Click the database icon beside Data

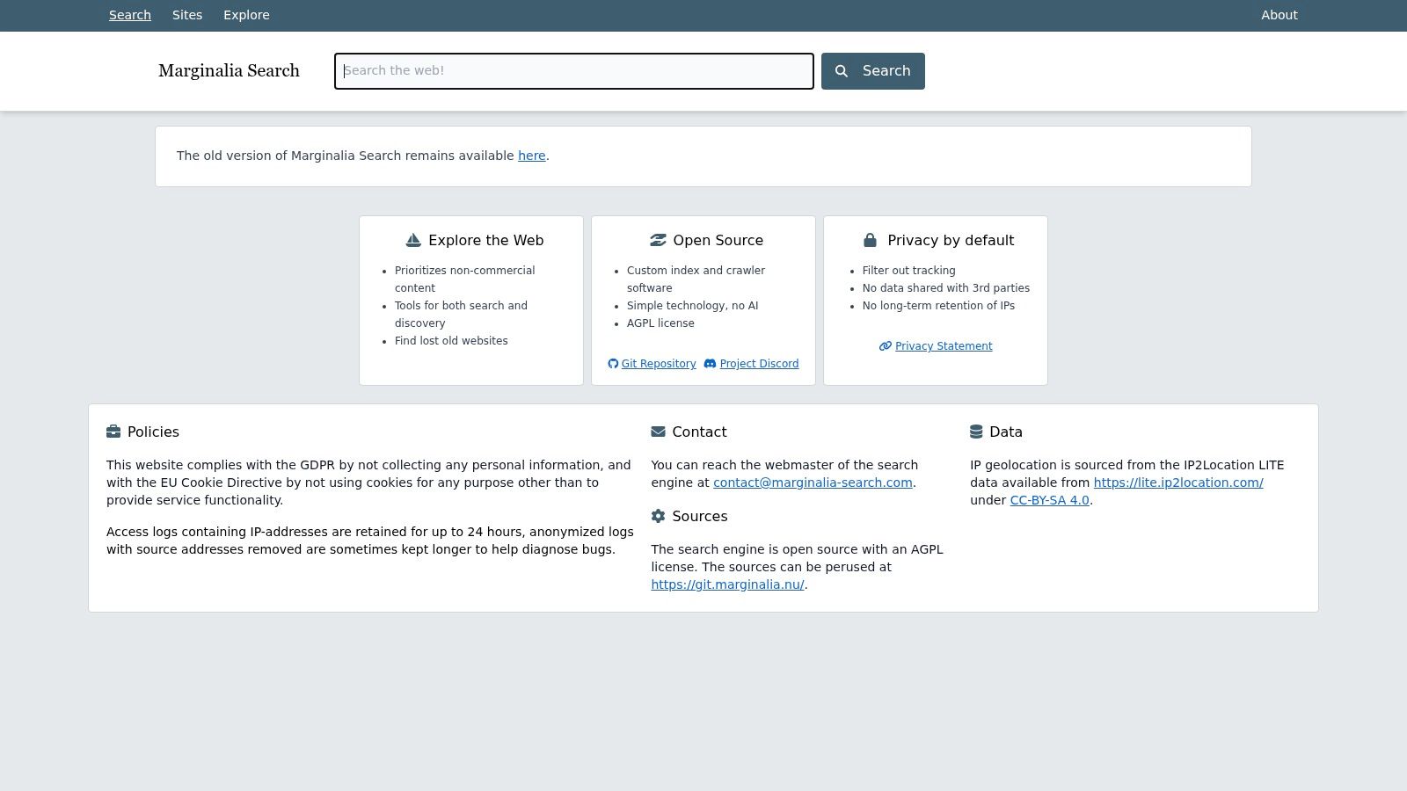tap(976, 432)
